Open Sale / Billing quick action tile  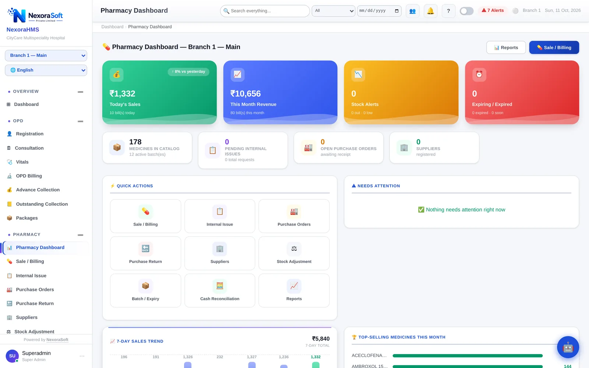pyautogui.click(x=145, y=216)
